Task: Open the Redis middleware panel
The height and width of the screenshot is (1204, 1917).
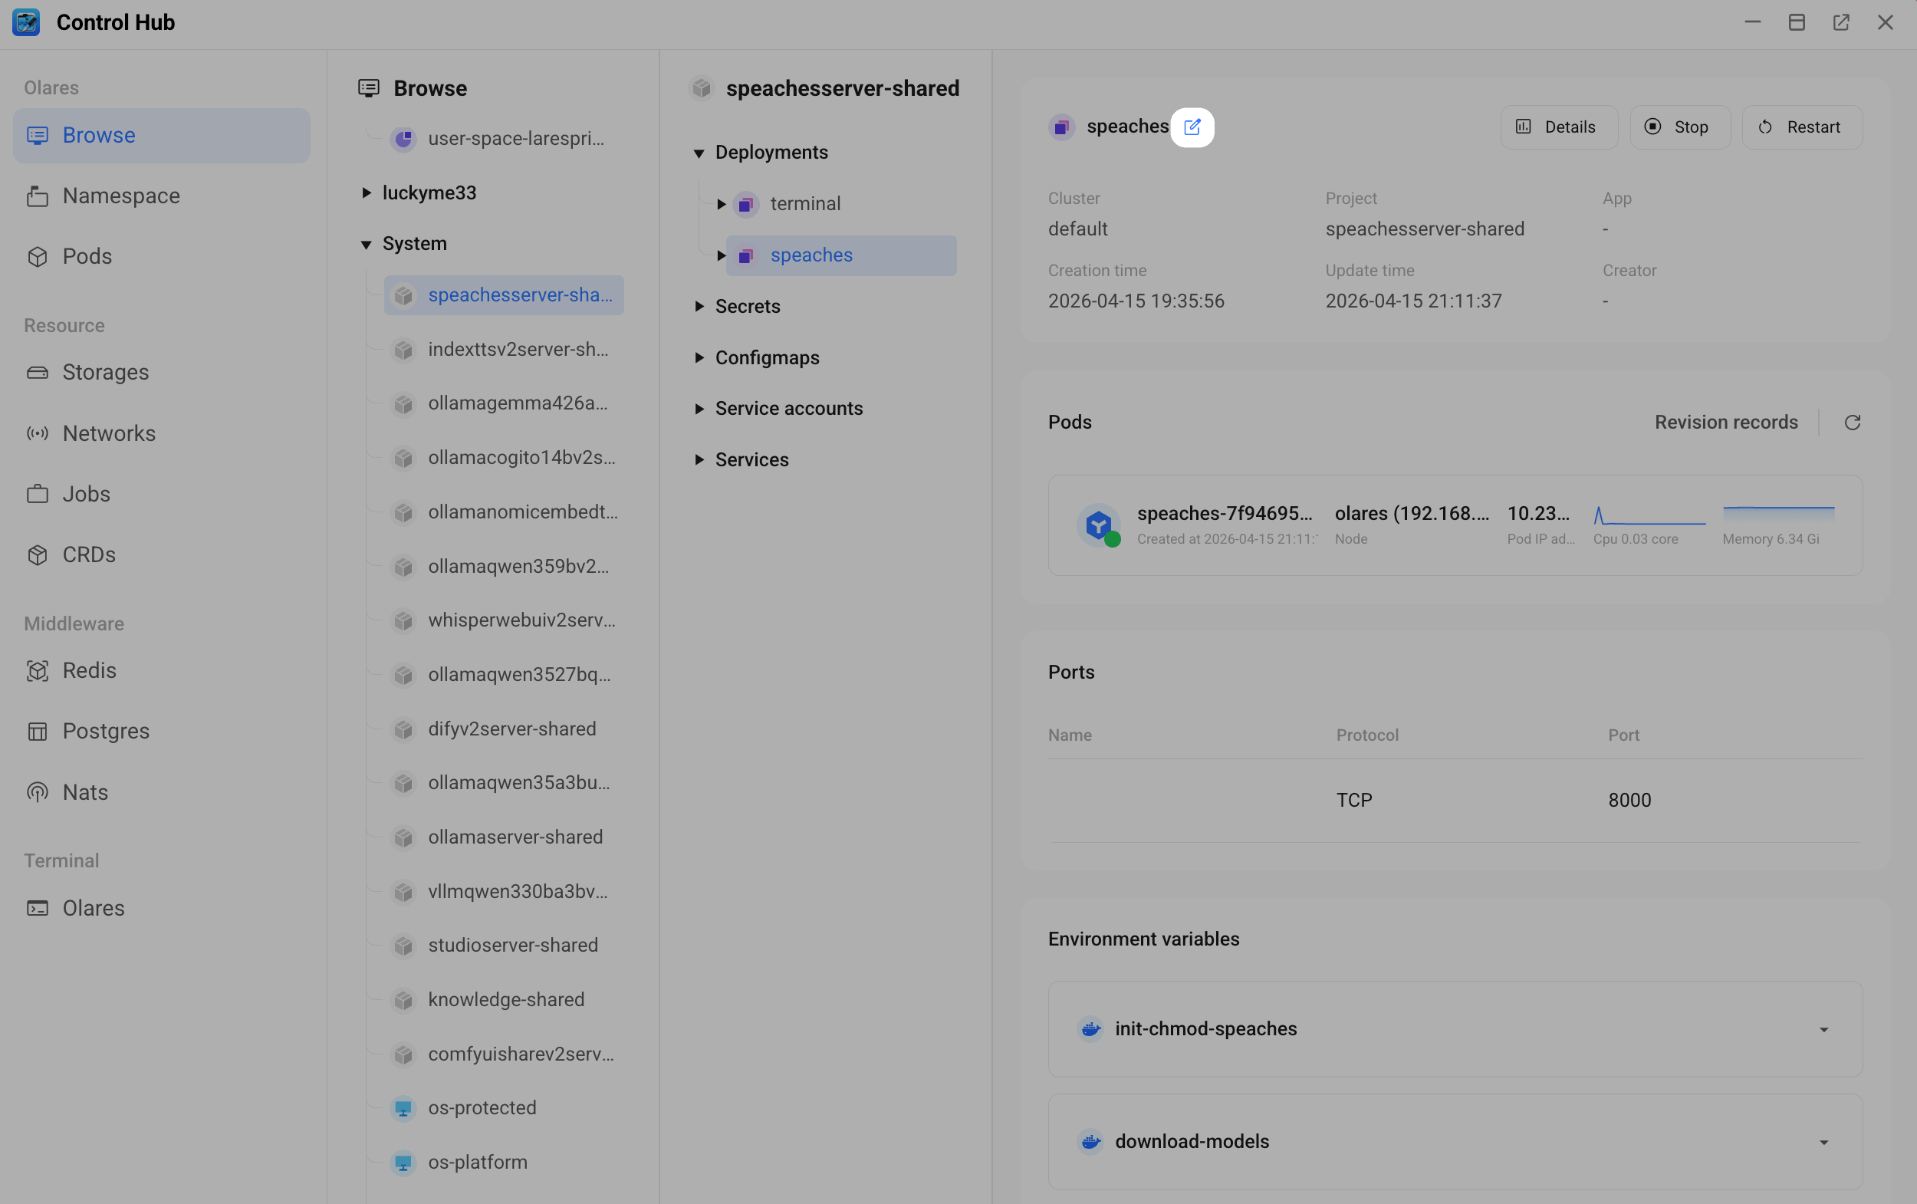Action: (x=89, y=670)
